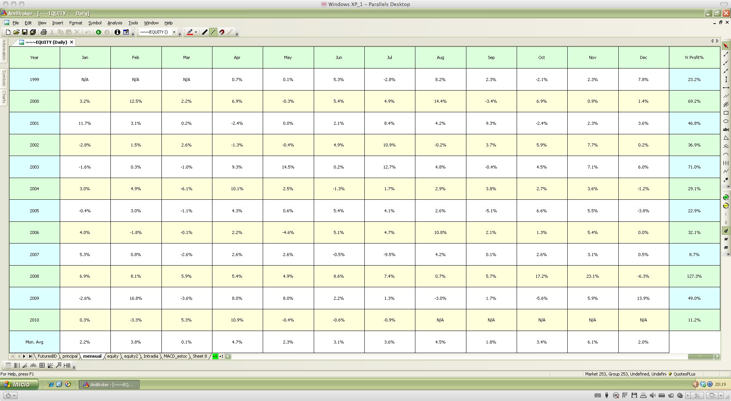
Task: Switch to daily interval with d button
Action: [726, 231]
